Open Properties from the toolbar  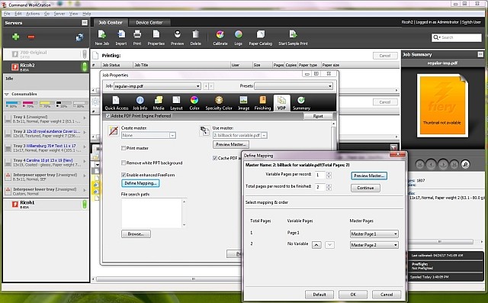pos(156,37)
